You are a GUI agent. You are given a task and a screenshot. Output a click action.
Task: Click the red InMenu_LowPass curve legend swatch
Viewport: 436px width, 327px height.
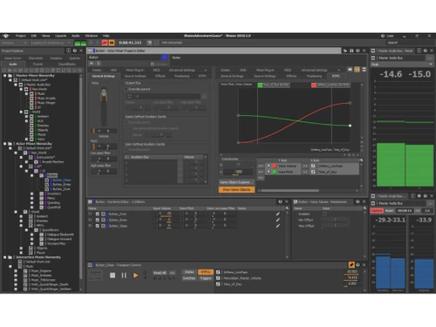tap(314, 85)
